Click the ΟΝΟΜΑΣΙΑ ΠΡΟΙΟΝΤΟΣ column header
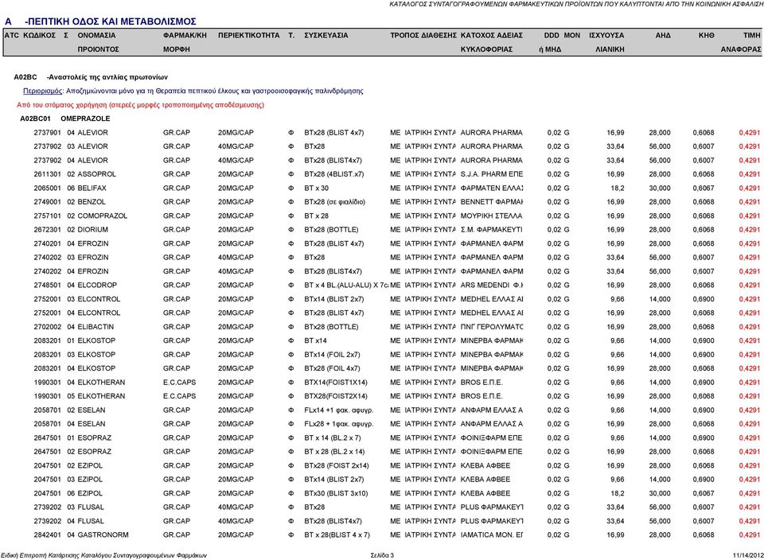Viewport: 764px width, 560px height. point(99,42)
